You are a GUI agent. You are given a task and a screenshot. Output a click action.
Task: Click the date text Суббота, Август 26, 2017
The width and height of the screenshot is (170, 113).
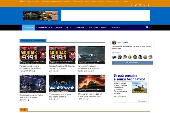[29, 2]
